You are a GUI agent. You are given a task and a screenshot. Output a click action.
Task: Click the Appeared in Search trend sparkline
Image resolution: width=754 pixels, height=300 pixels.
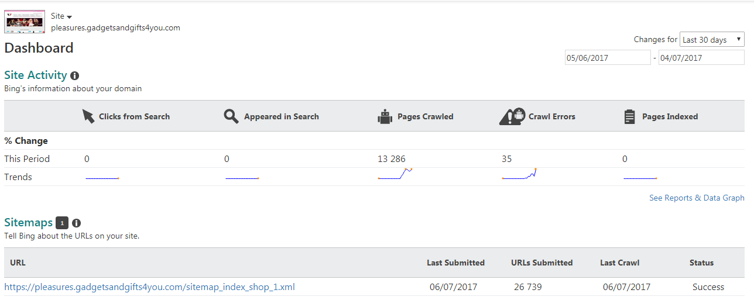(x=242, y=177)
